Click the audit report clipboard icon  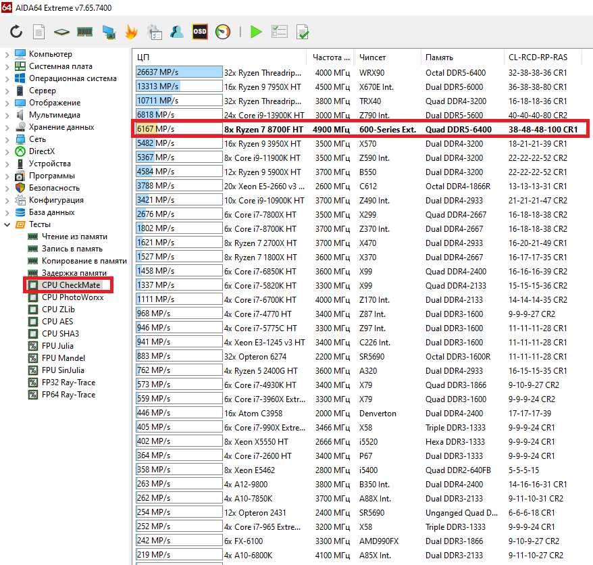tap(155, 32)
